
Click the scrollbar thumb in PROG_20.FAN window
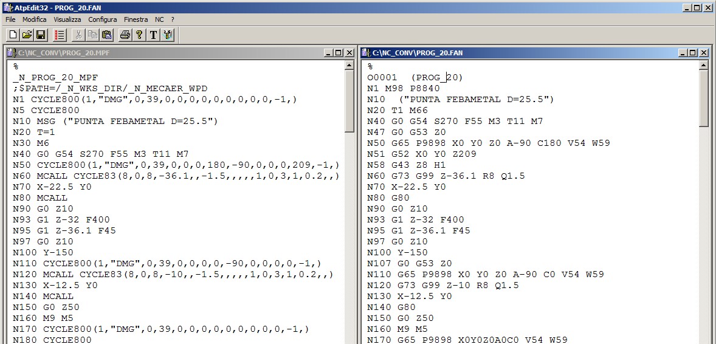(703, 98)
